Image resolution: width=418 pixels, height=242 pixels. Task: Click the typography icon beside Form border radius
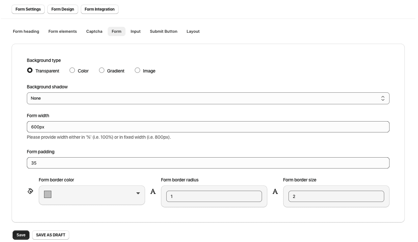pos(153,191)
